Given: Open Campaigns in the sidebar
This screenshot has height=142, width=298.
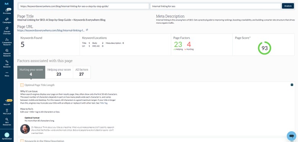Looking at the screenshot, I should 6,21.
